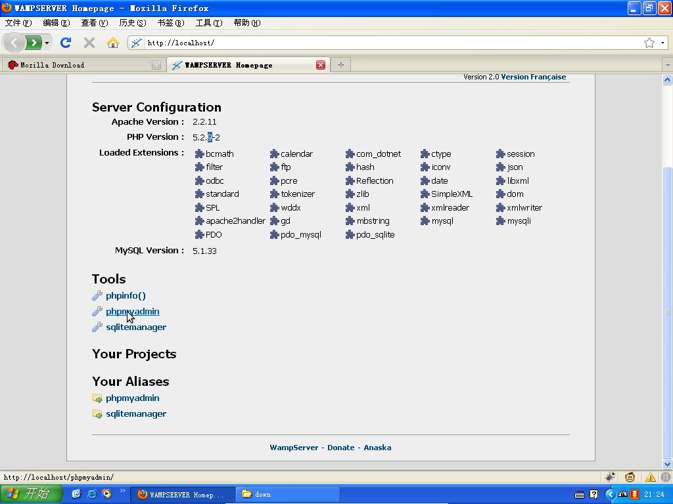This screenshot has width=673, height=504.
Task: Switch to the down folder taskbar button
Action: [x=289, y=495]
